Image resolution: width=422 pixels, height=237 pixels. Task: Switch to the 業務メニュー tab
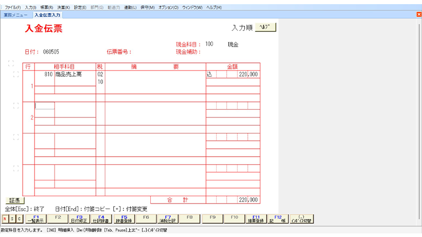pos(16,15)
